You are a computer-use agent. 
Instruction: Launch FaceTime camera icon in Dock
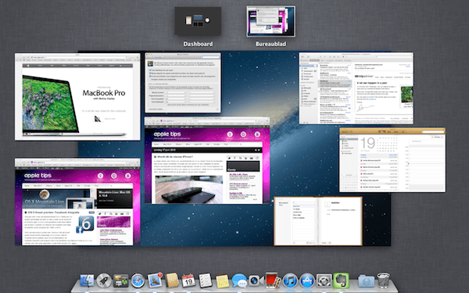pyautogui.click(x=256, y=281)
